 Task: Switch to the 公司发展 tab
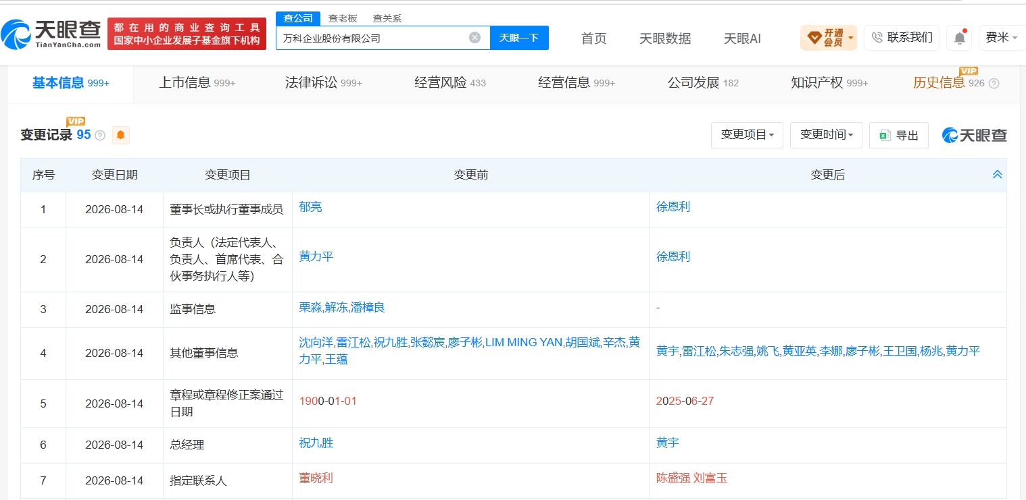point(703,83)
